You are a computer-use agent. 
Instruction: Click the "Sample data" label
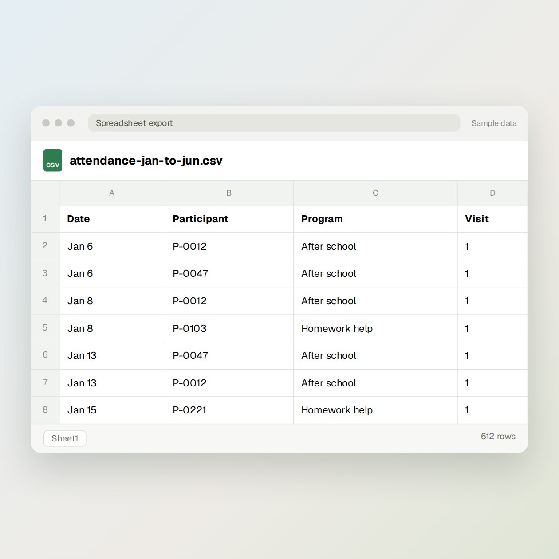click(494, 123)
